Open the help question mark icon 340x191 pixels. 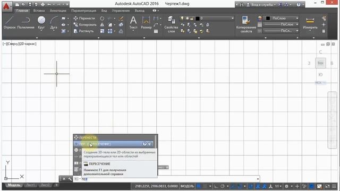[x=299, y=4]
